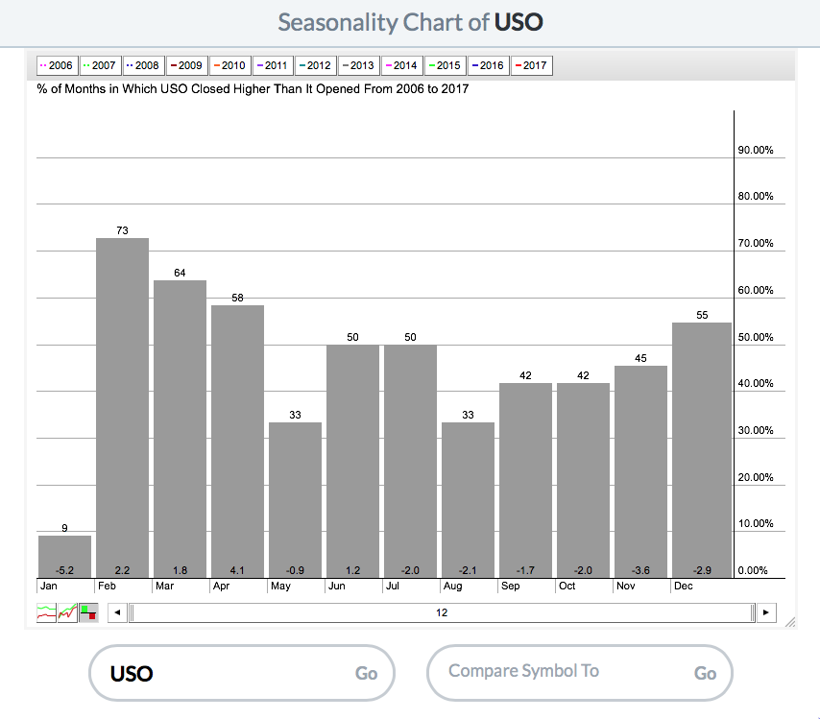Click the months range slider showing 12
This screenshot has width=820, height=719.
pos(442,612)
